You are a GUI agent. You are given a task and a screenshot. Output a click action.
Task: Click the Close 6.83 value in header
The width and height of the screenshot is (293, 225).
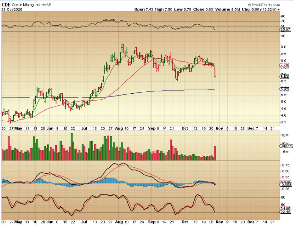click(x=203, y=9)
